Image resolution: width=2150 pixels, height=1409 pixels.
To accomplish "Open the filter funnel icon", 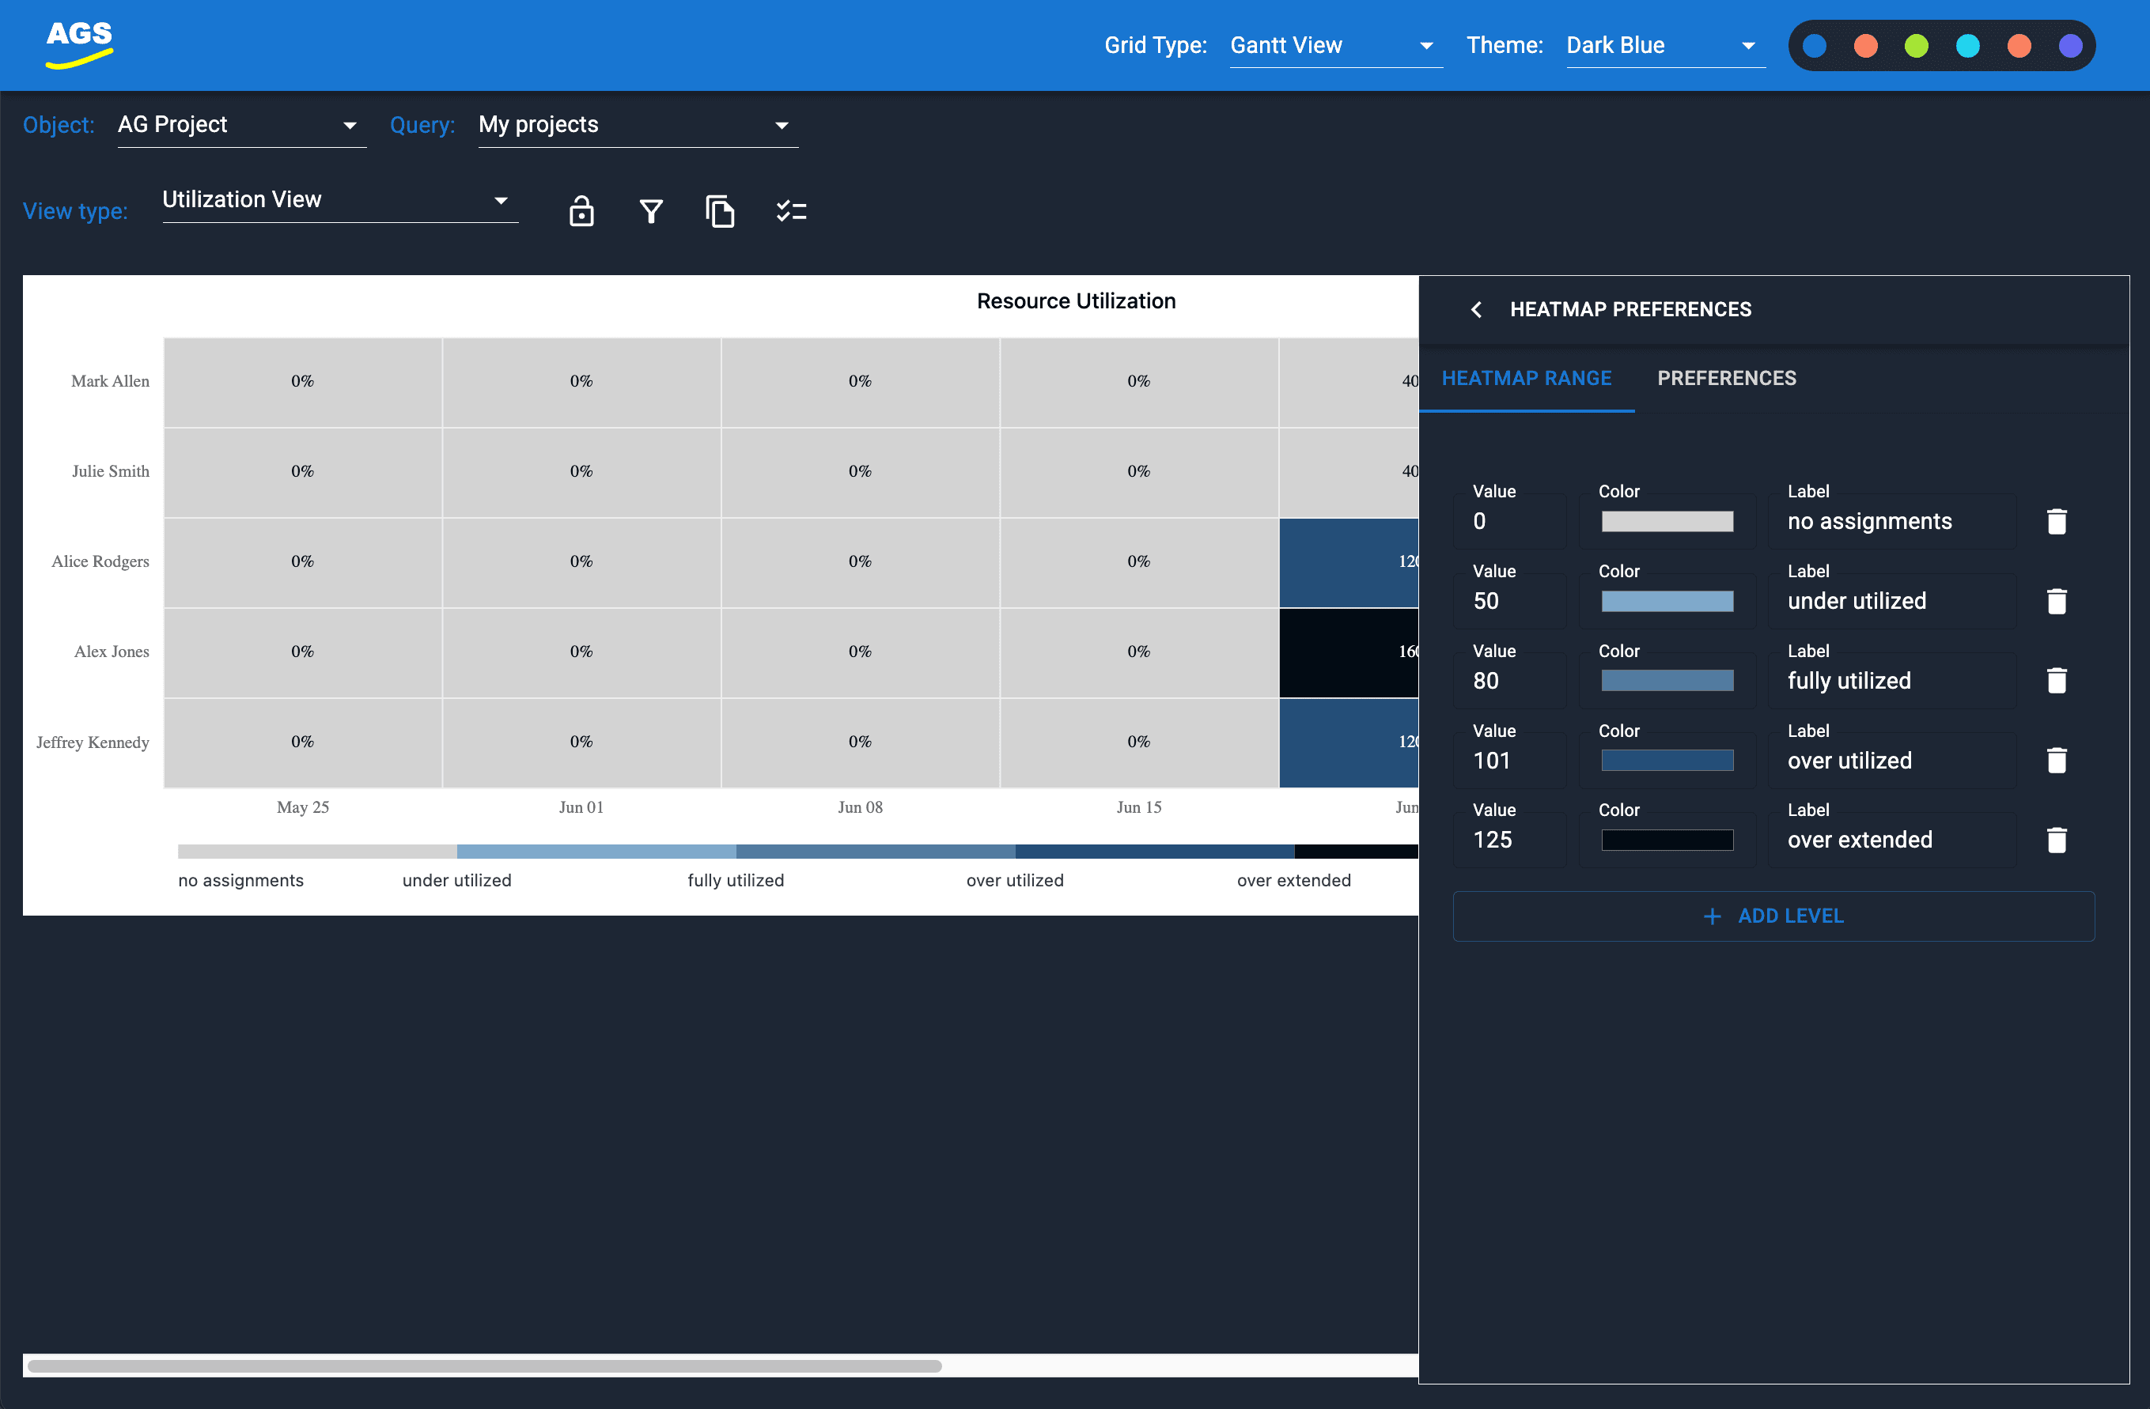I will click(650, 211).
